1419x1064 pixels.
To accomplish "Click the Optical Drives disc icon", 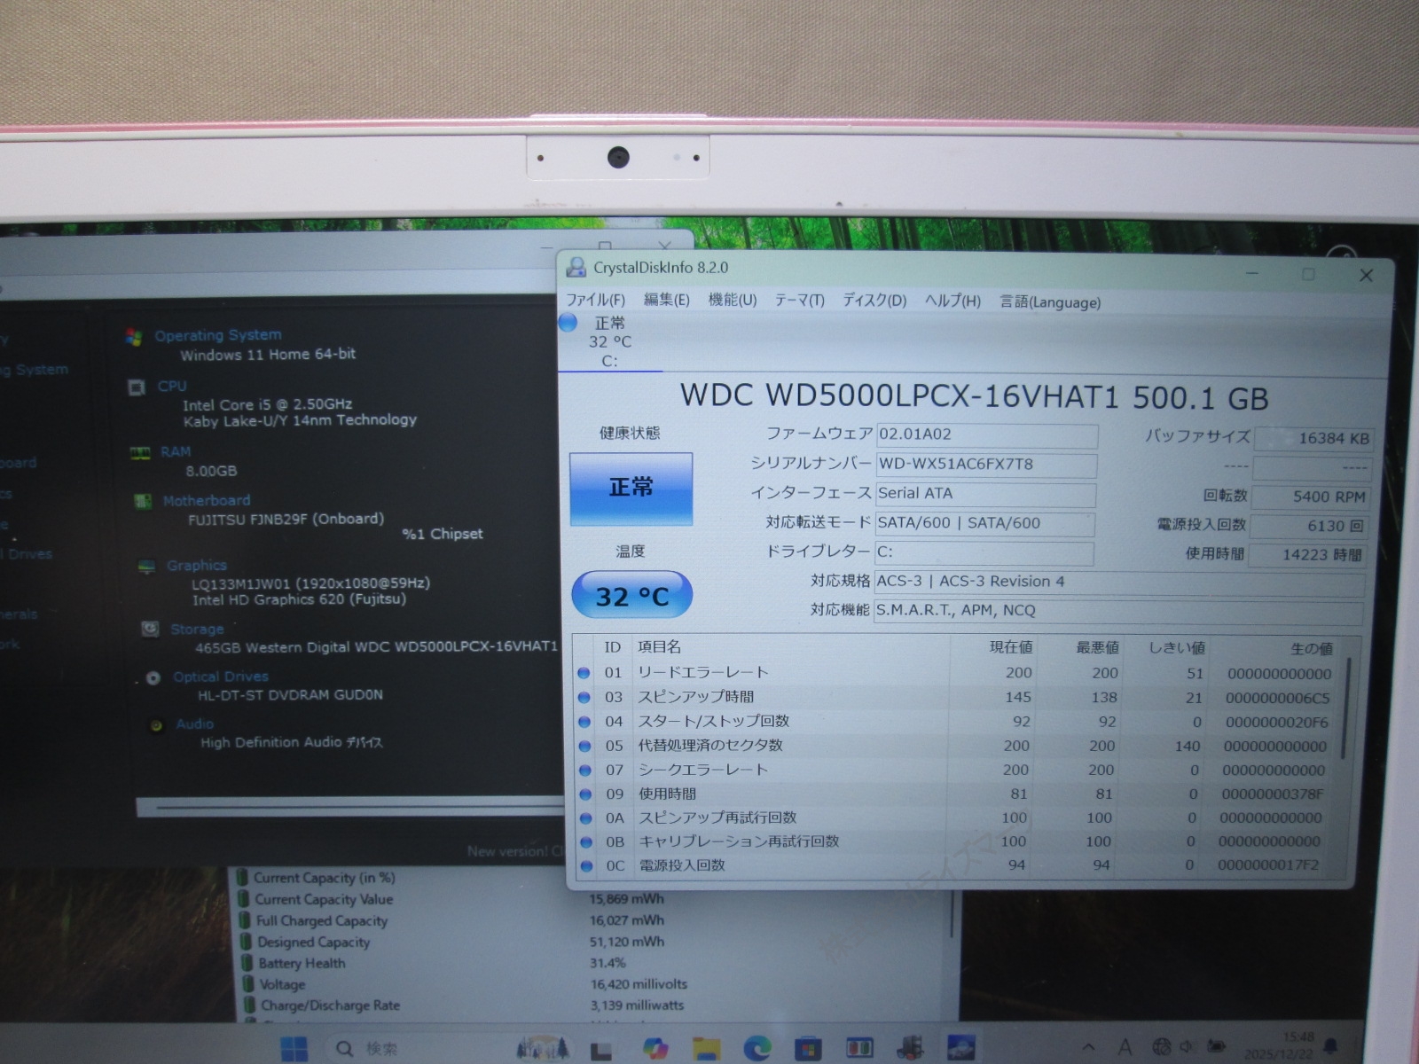I will [x=153, y=678].
